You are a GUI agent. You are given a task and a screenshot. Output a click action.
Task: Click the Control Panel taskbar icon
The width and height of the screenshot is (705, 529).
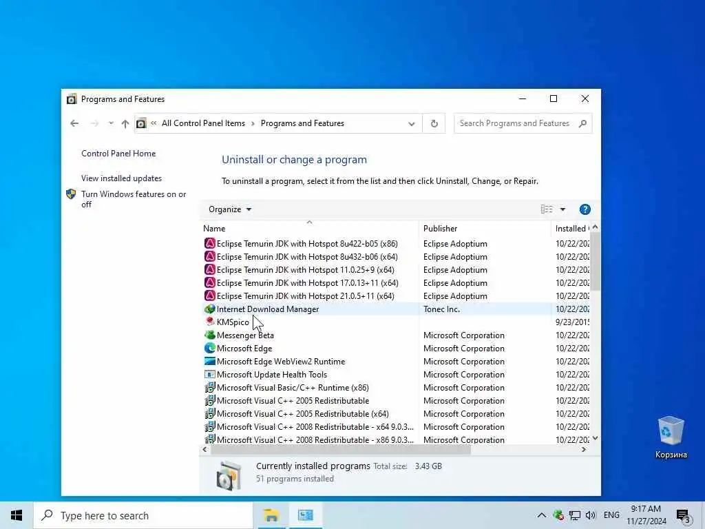pos(305,515)
